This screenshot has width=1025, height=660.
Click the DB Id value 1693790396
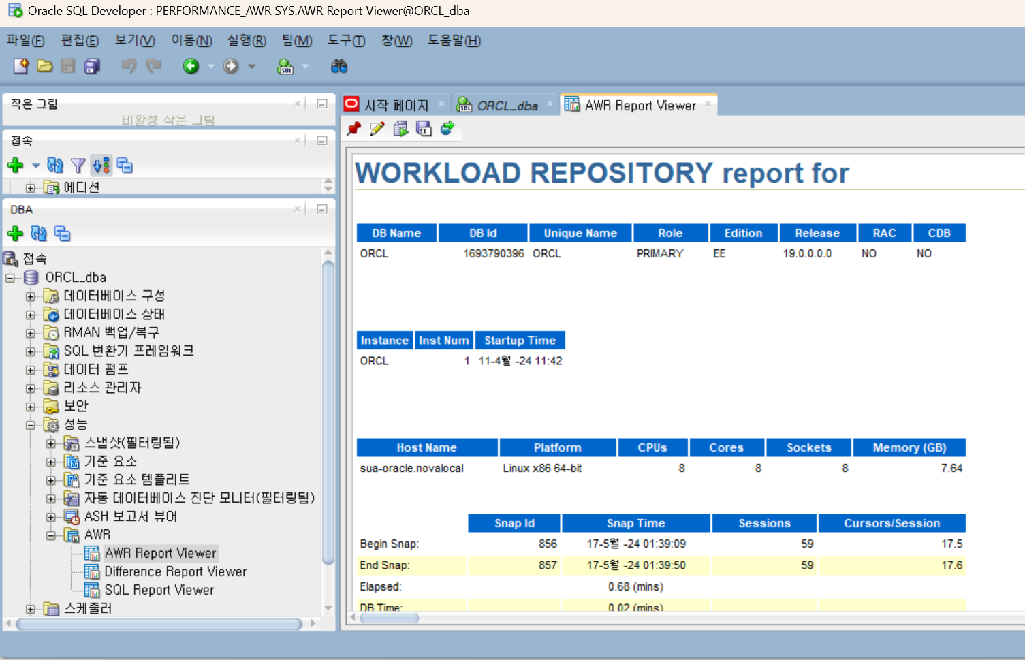494,253
